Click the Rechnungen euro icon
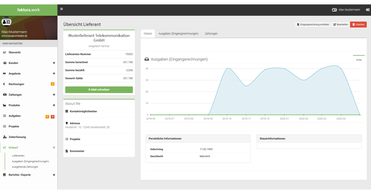Image resolution: width=371 pixels, height=194 pixels. (x=4, y=84)
